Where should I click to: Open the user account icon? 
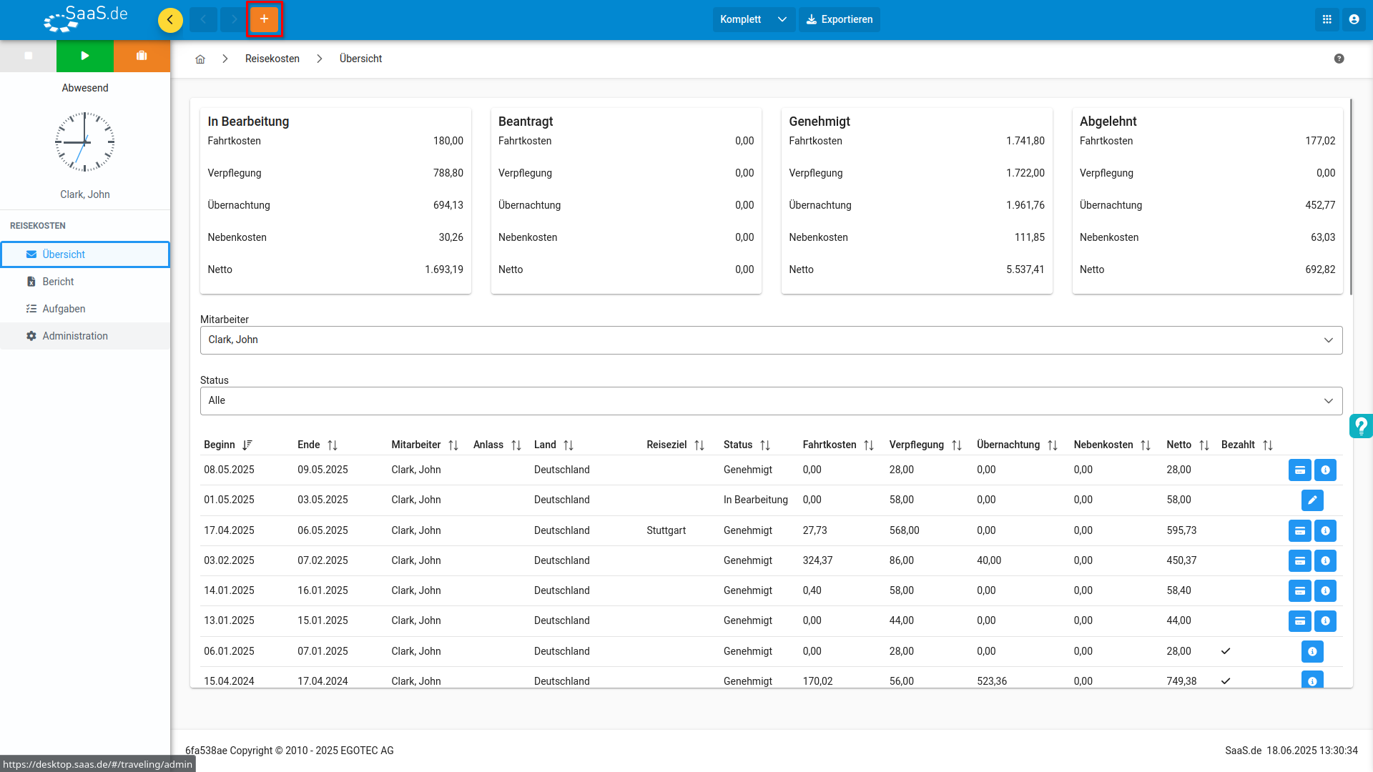coord(1354,19)
